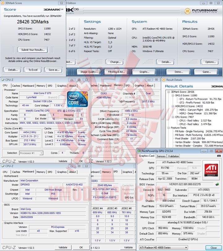Click Close button in GPU-Z

tap(213, 248)
